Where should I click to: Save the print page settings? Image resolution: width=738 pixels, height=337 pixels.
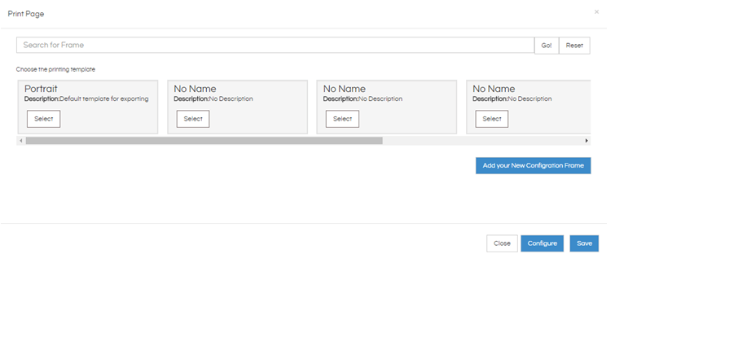[584, 243]
